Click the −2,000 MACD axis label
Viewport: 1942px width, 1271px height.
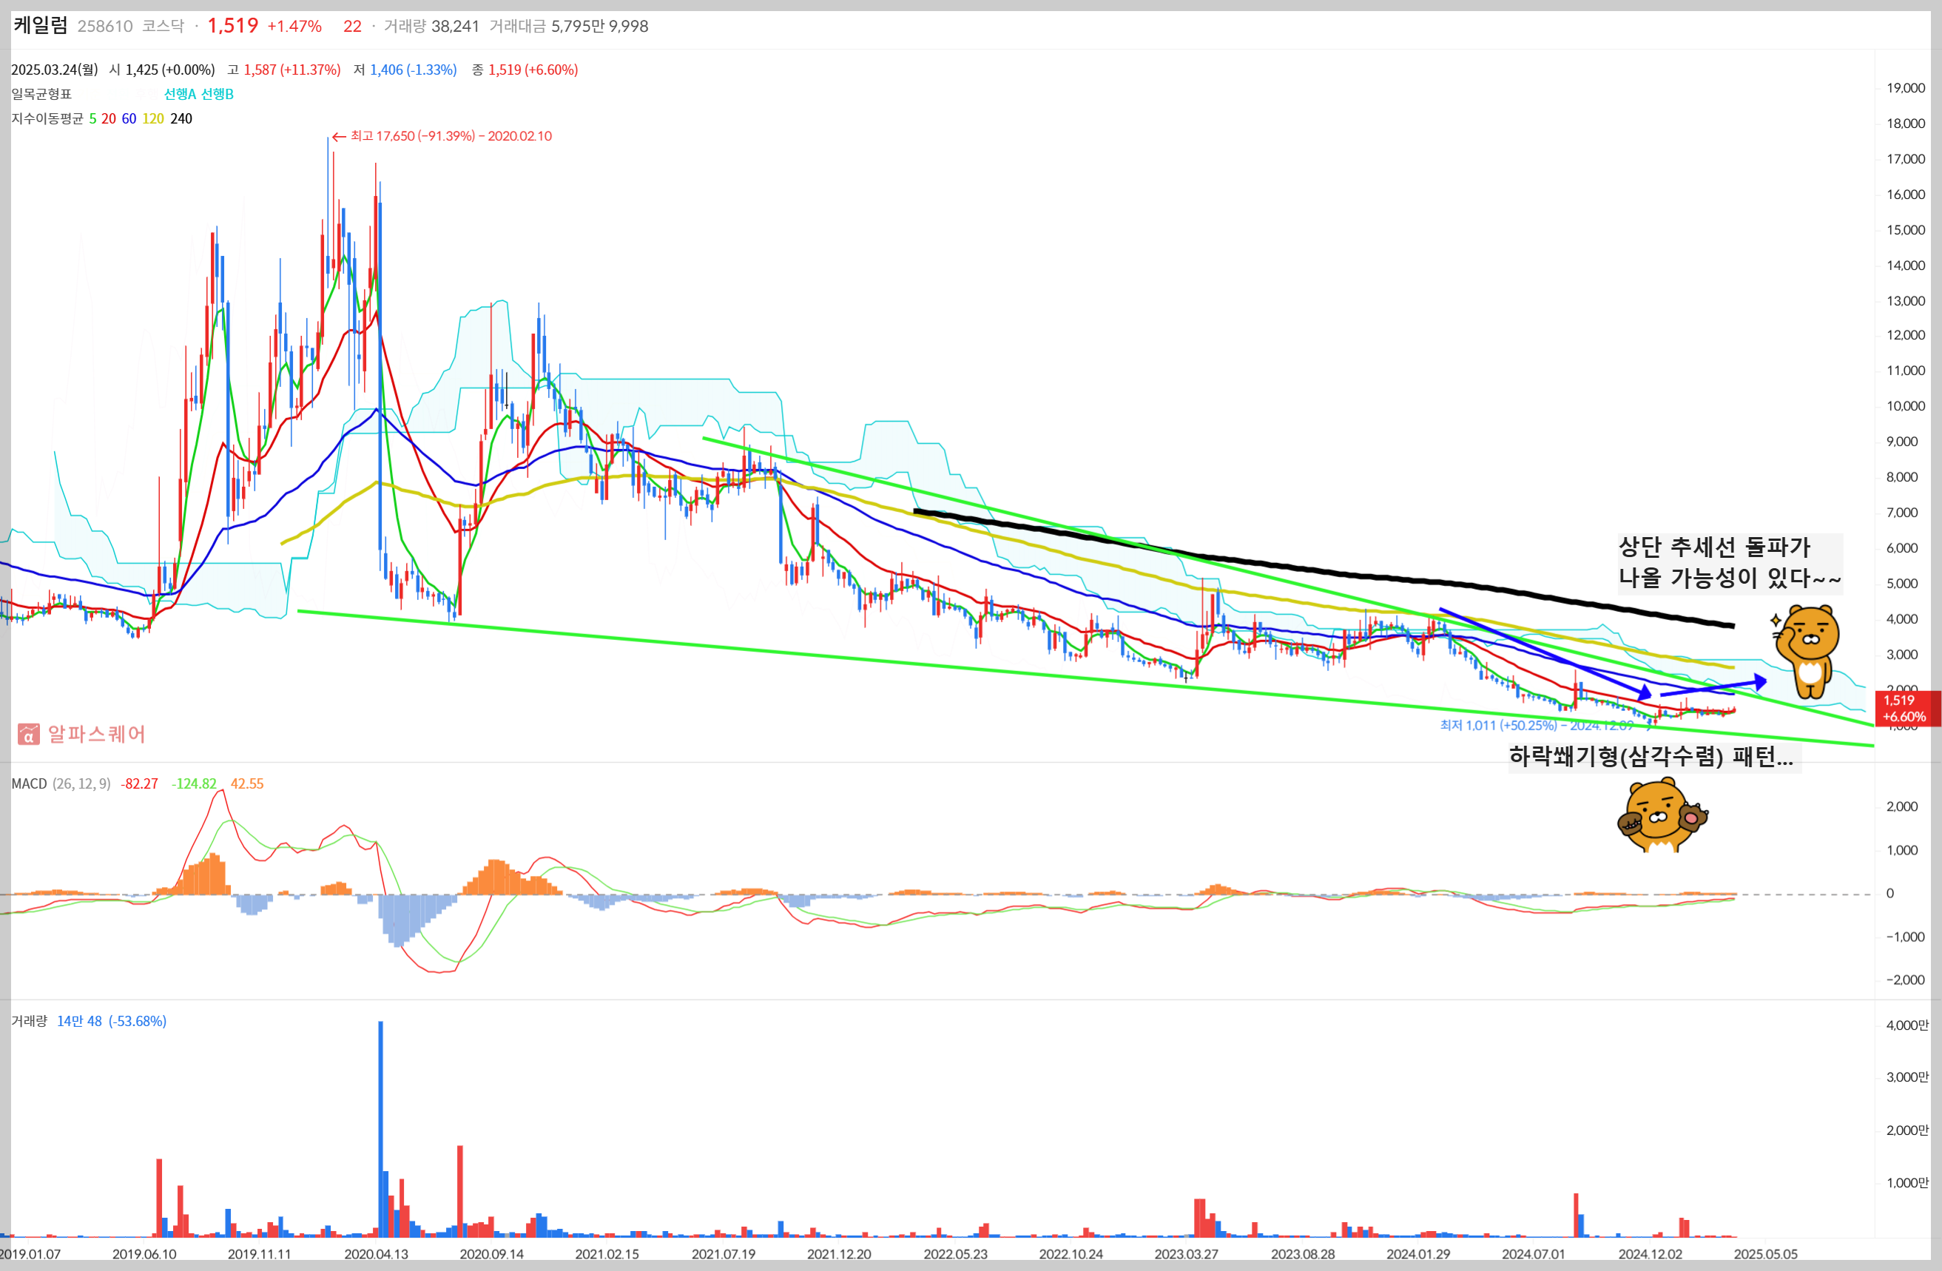(x=1904, y=980)
